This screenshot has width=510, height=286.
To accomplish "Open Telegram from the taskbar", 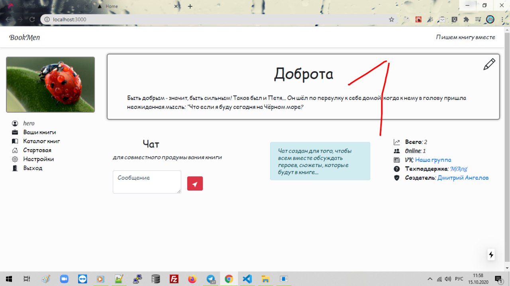I will [211, 279].
